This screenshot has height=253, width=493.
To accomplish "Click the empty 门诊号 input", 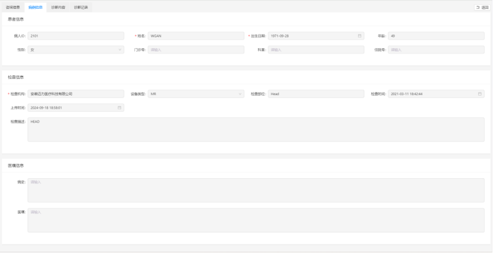I will (x=195, y=50).
